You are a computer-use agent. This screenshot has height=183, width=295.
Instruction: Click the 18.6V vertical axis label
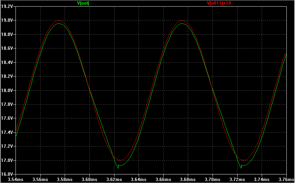pos(7,48)
